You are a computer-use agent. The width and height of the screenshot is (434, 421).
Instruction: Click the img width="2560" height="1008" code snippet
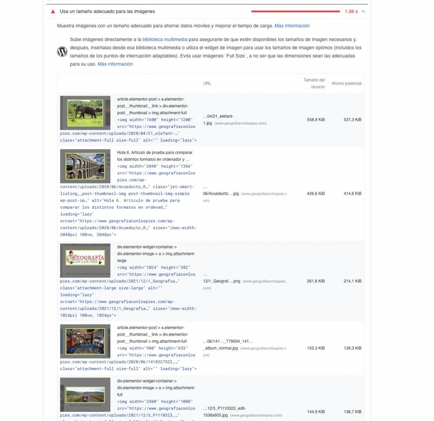pyautogui.click(x=129, y=410)
